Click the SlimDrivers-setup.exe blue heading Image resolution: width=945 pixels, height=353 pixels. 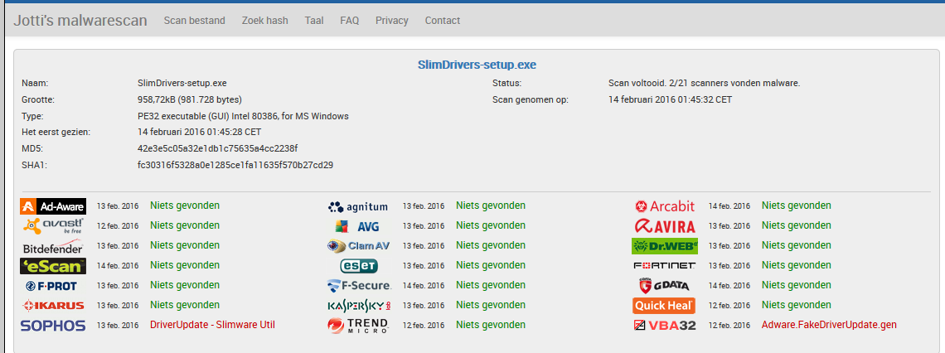coord(477,65)
